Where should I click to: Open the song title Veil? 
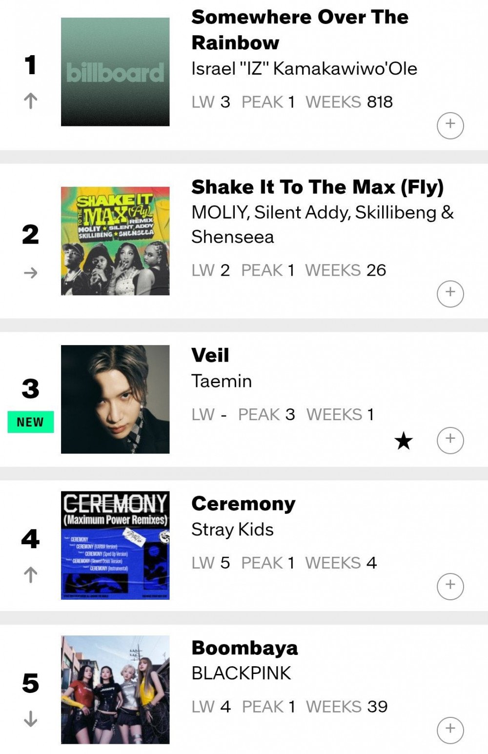pyautogui.click(x=210, y=355)
